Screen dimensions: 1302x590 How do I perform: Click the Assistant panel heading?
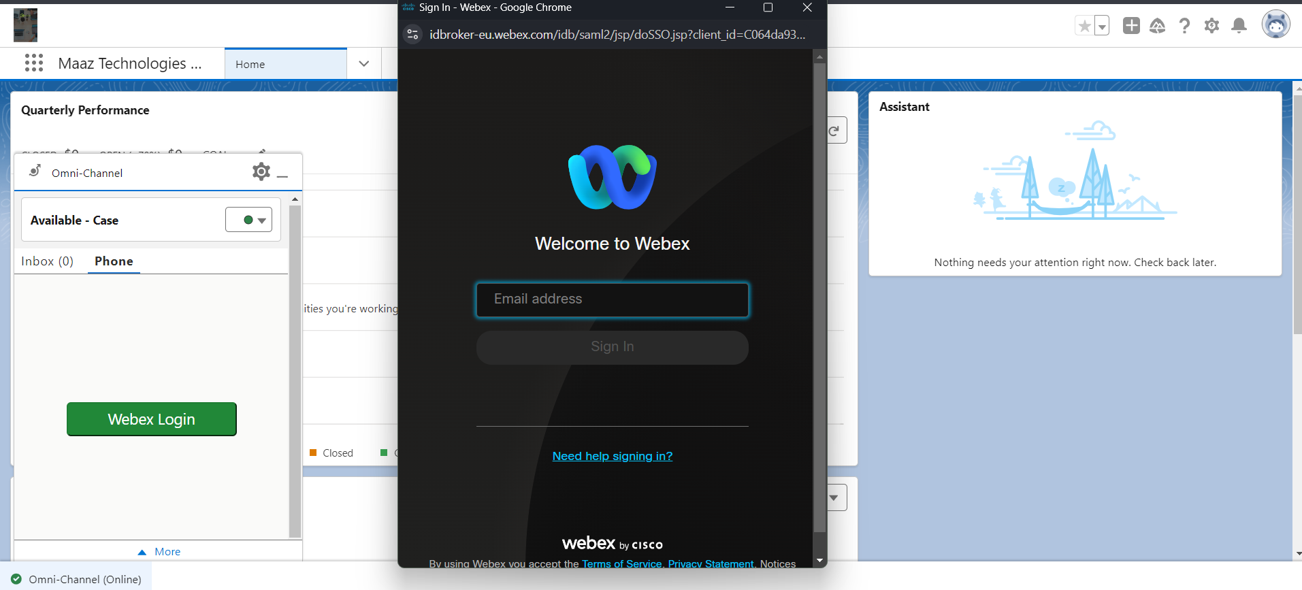pyautogui.click(x=905, y=107)
